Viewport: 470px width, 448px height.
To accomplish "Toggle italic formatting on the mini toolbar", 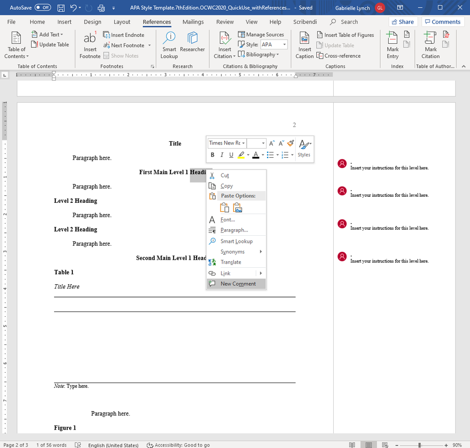I will pyautogui.click(x=221, y=155).
